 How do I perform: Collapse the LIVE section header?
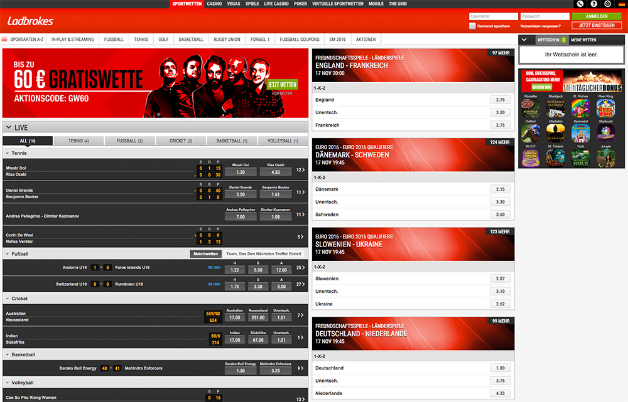(8, 127)
